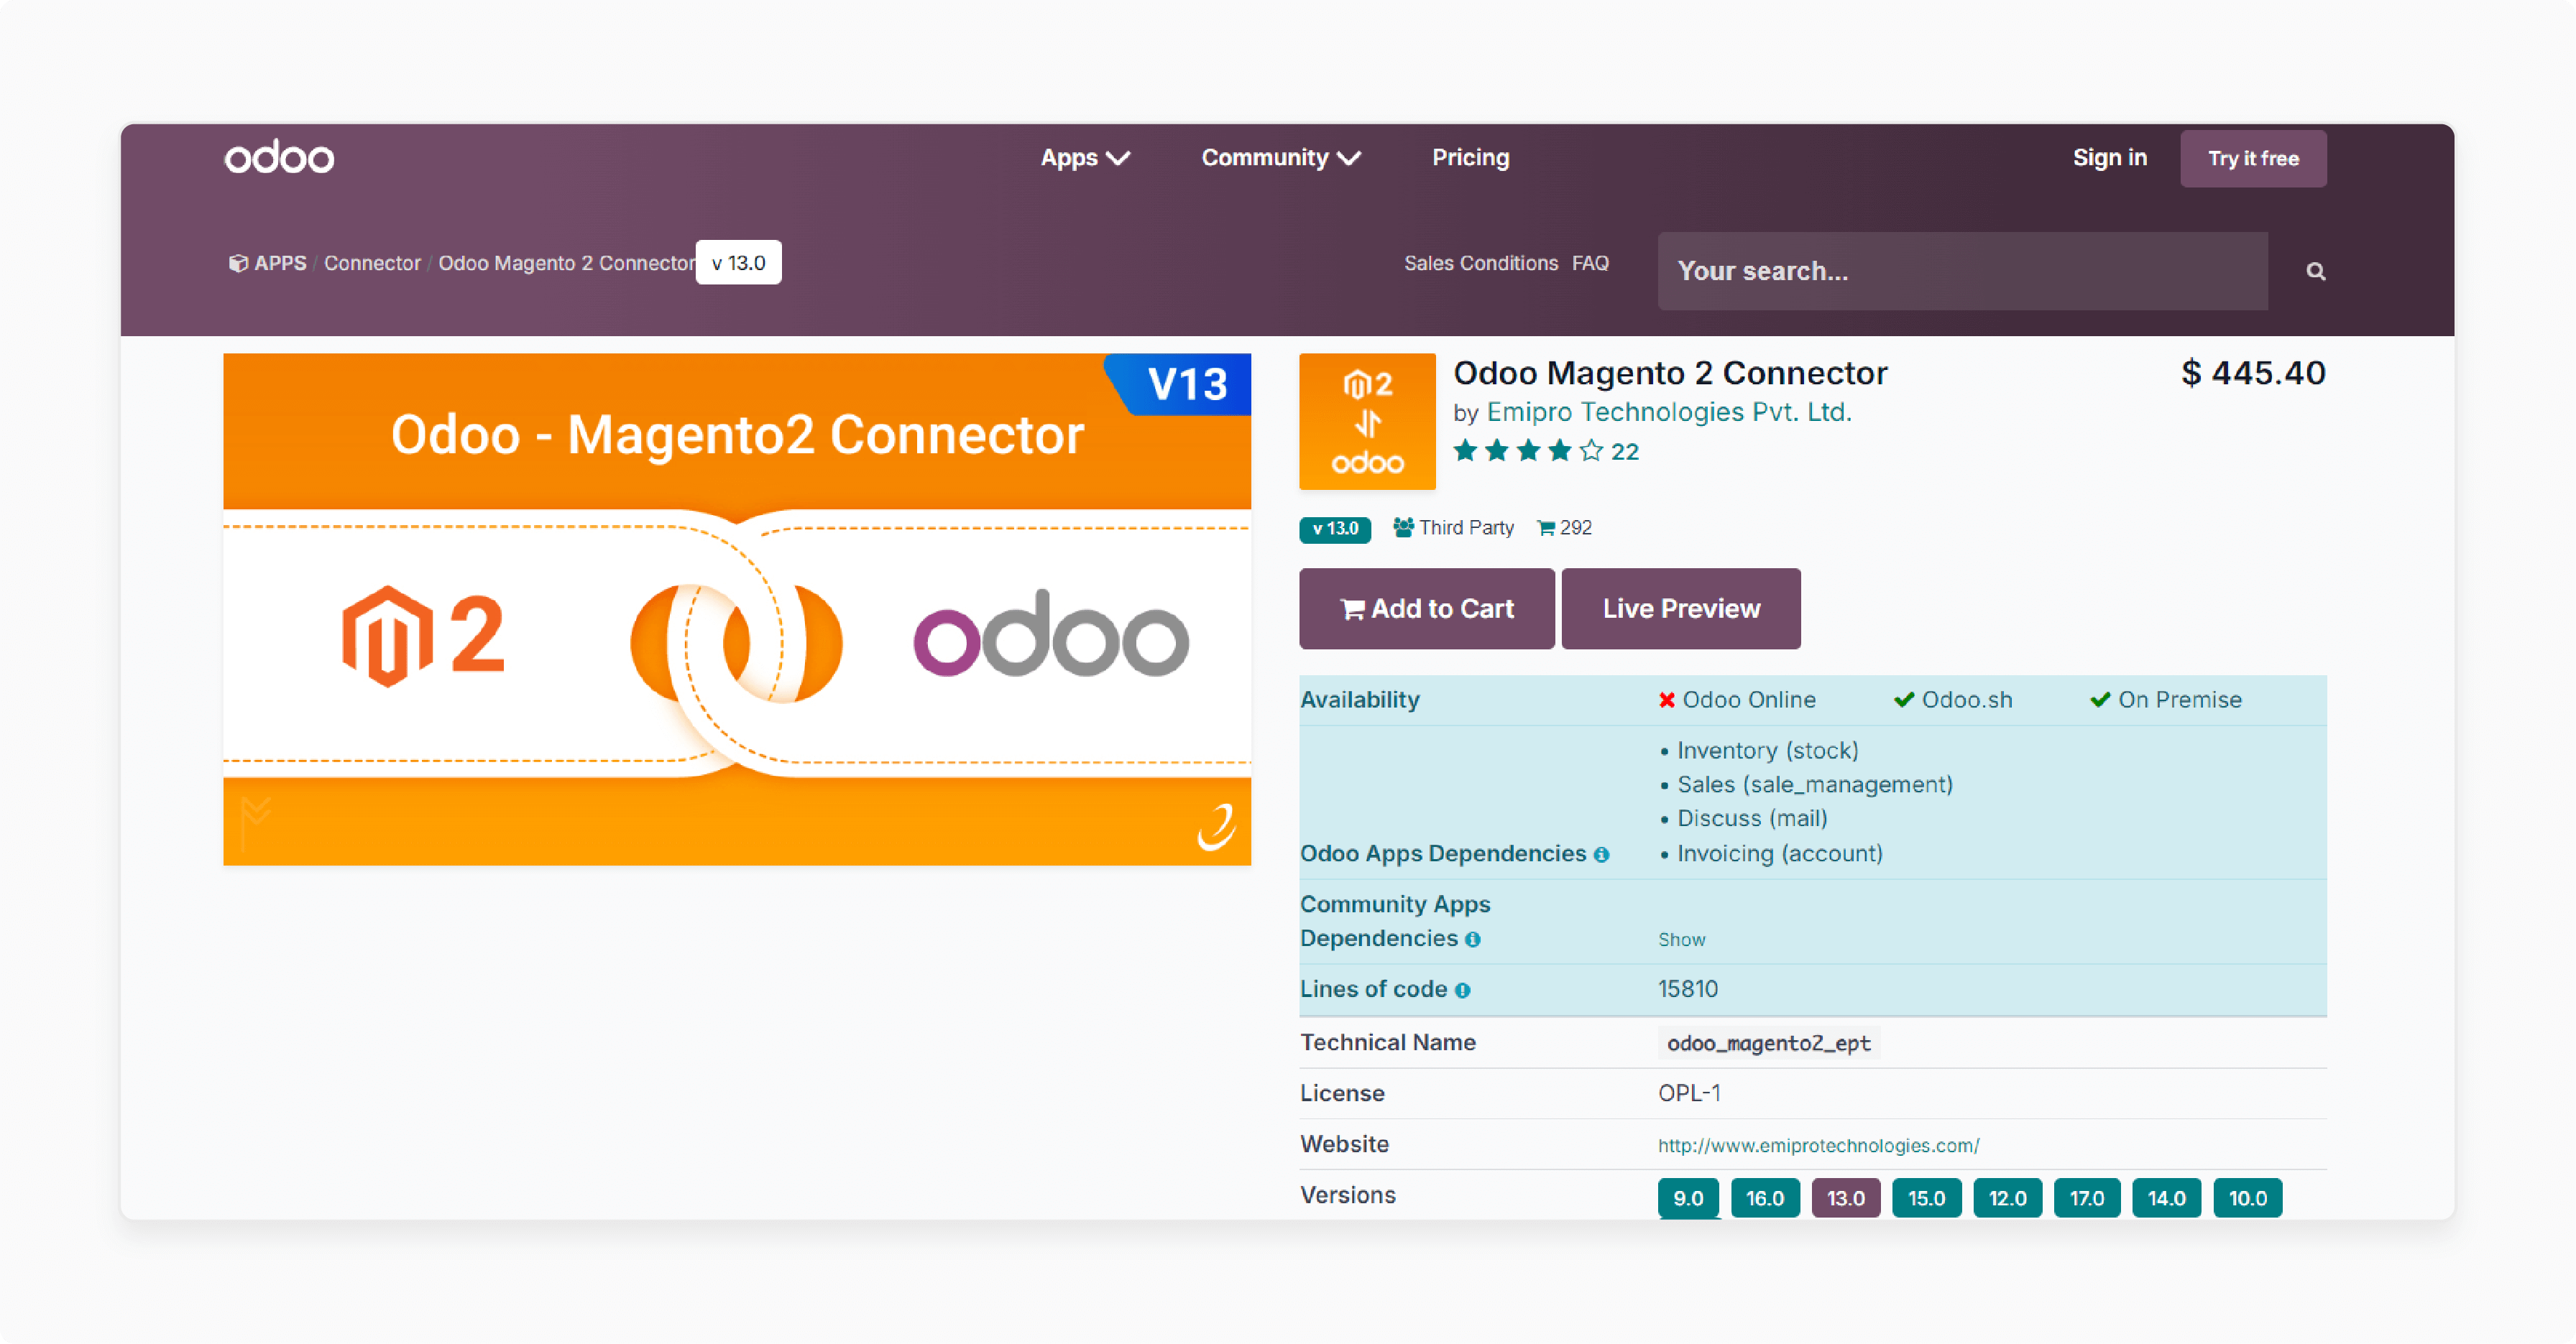Click the red cross next to Odoo Online
This screenshot has height=1344, width=2576.
point(1667,700)
